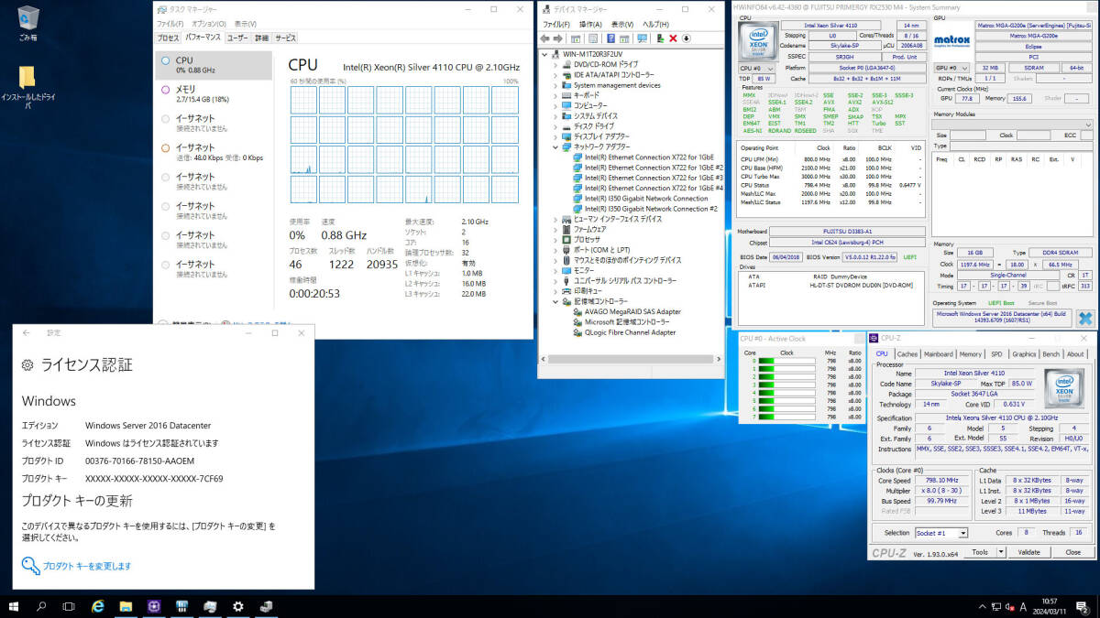1100x618 pixels.
Task: Select AVAGO MegaRAID SAS Adapter device
Action: pyautogui.click(x=632, y=311)
